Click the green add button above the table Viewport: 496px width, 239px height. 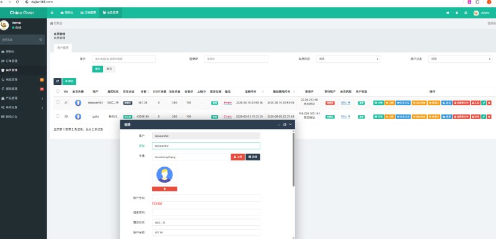(x=69, y=81)
